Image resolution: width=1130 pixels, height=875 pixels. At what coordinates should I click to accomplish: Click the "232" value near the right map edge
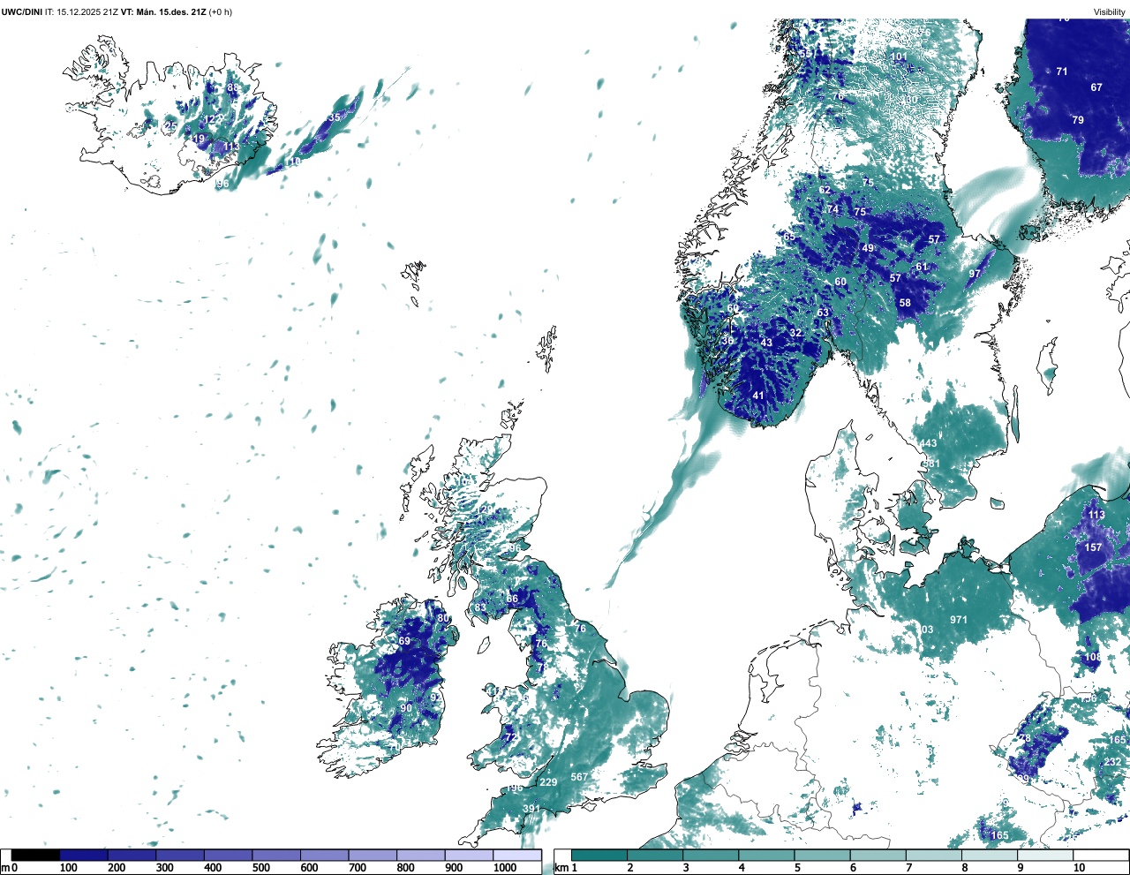1112,762
